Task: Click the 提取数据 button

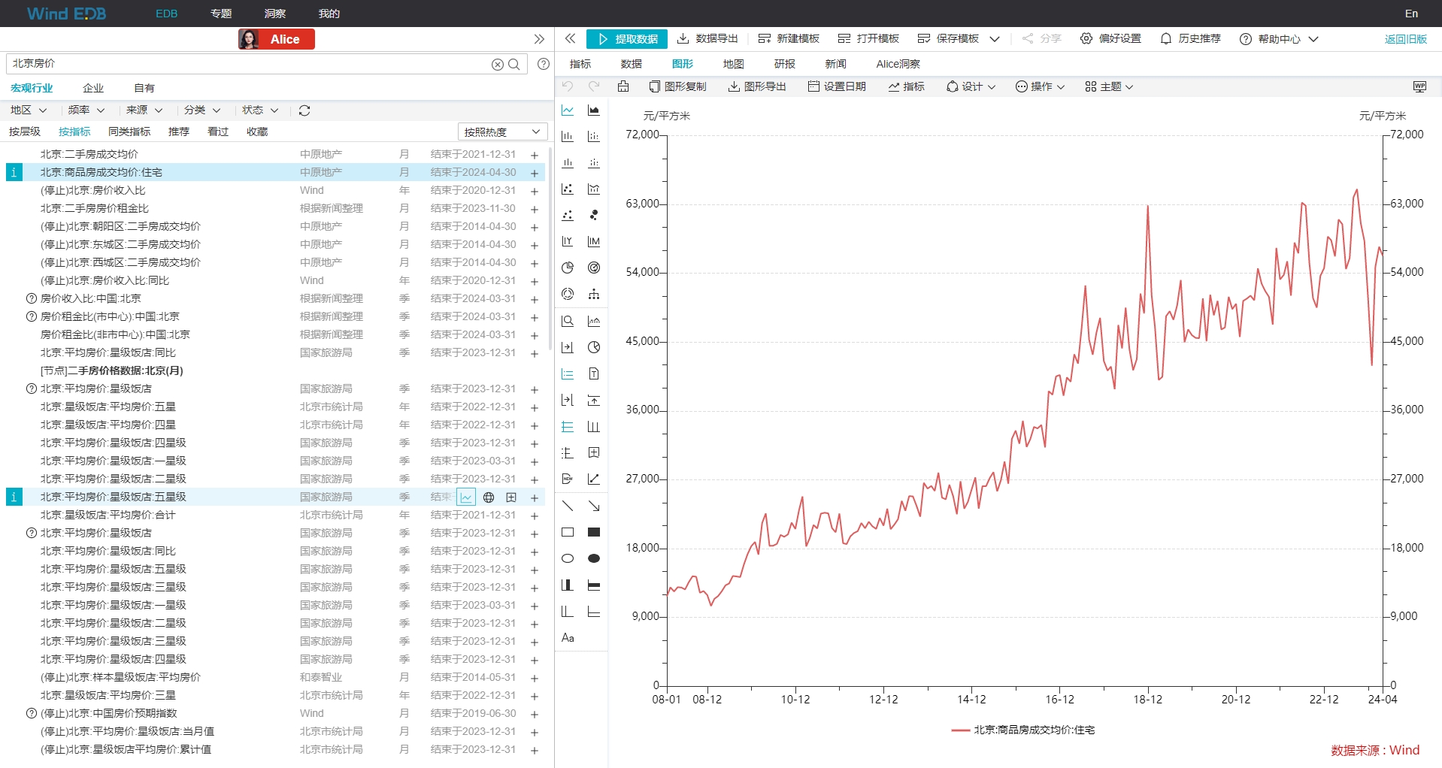Action: (x=627, y=39)
